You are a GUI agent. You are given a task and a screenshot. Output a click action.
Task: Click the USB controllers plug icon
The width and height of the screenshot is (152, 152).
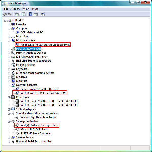click(13, 142)
